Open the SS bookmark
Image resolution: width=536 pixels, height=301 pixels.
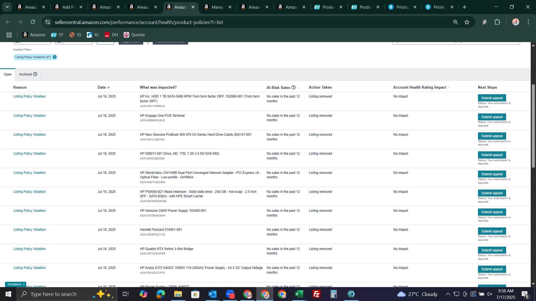pos(75,35)
